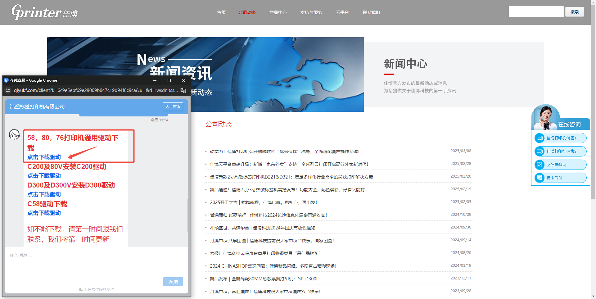Click the date 2023/12/11
This screenshot has height=299, width=596.
pyautogui.click(x=461, y=278)
